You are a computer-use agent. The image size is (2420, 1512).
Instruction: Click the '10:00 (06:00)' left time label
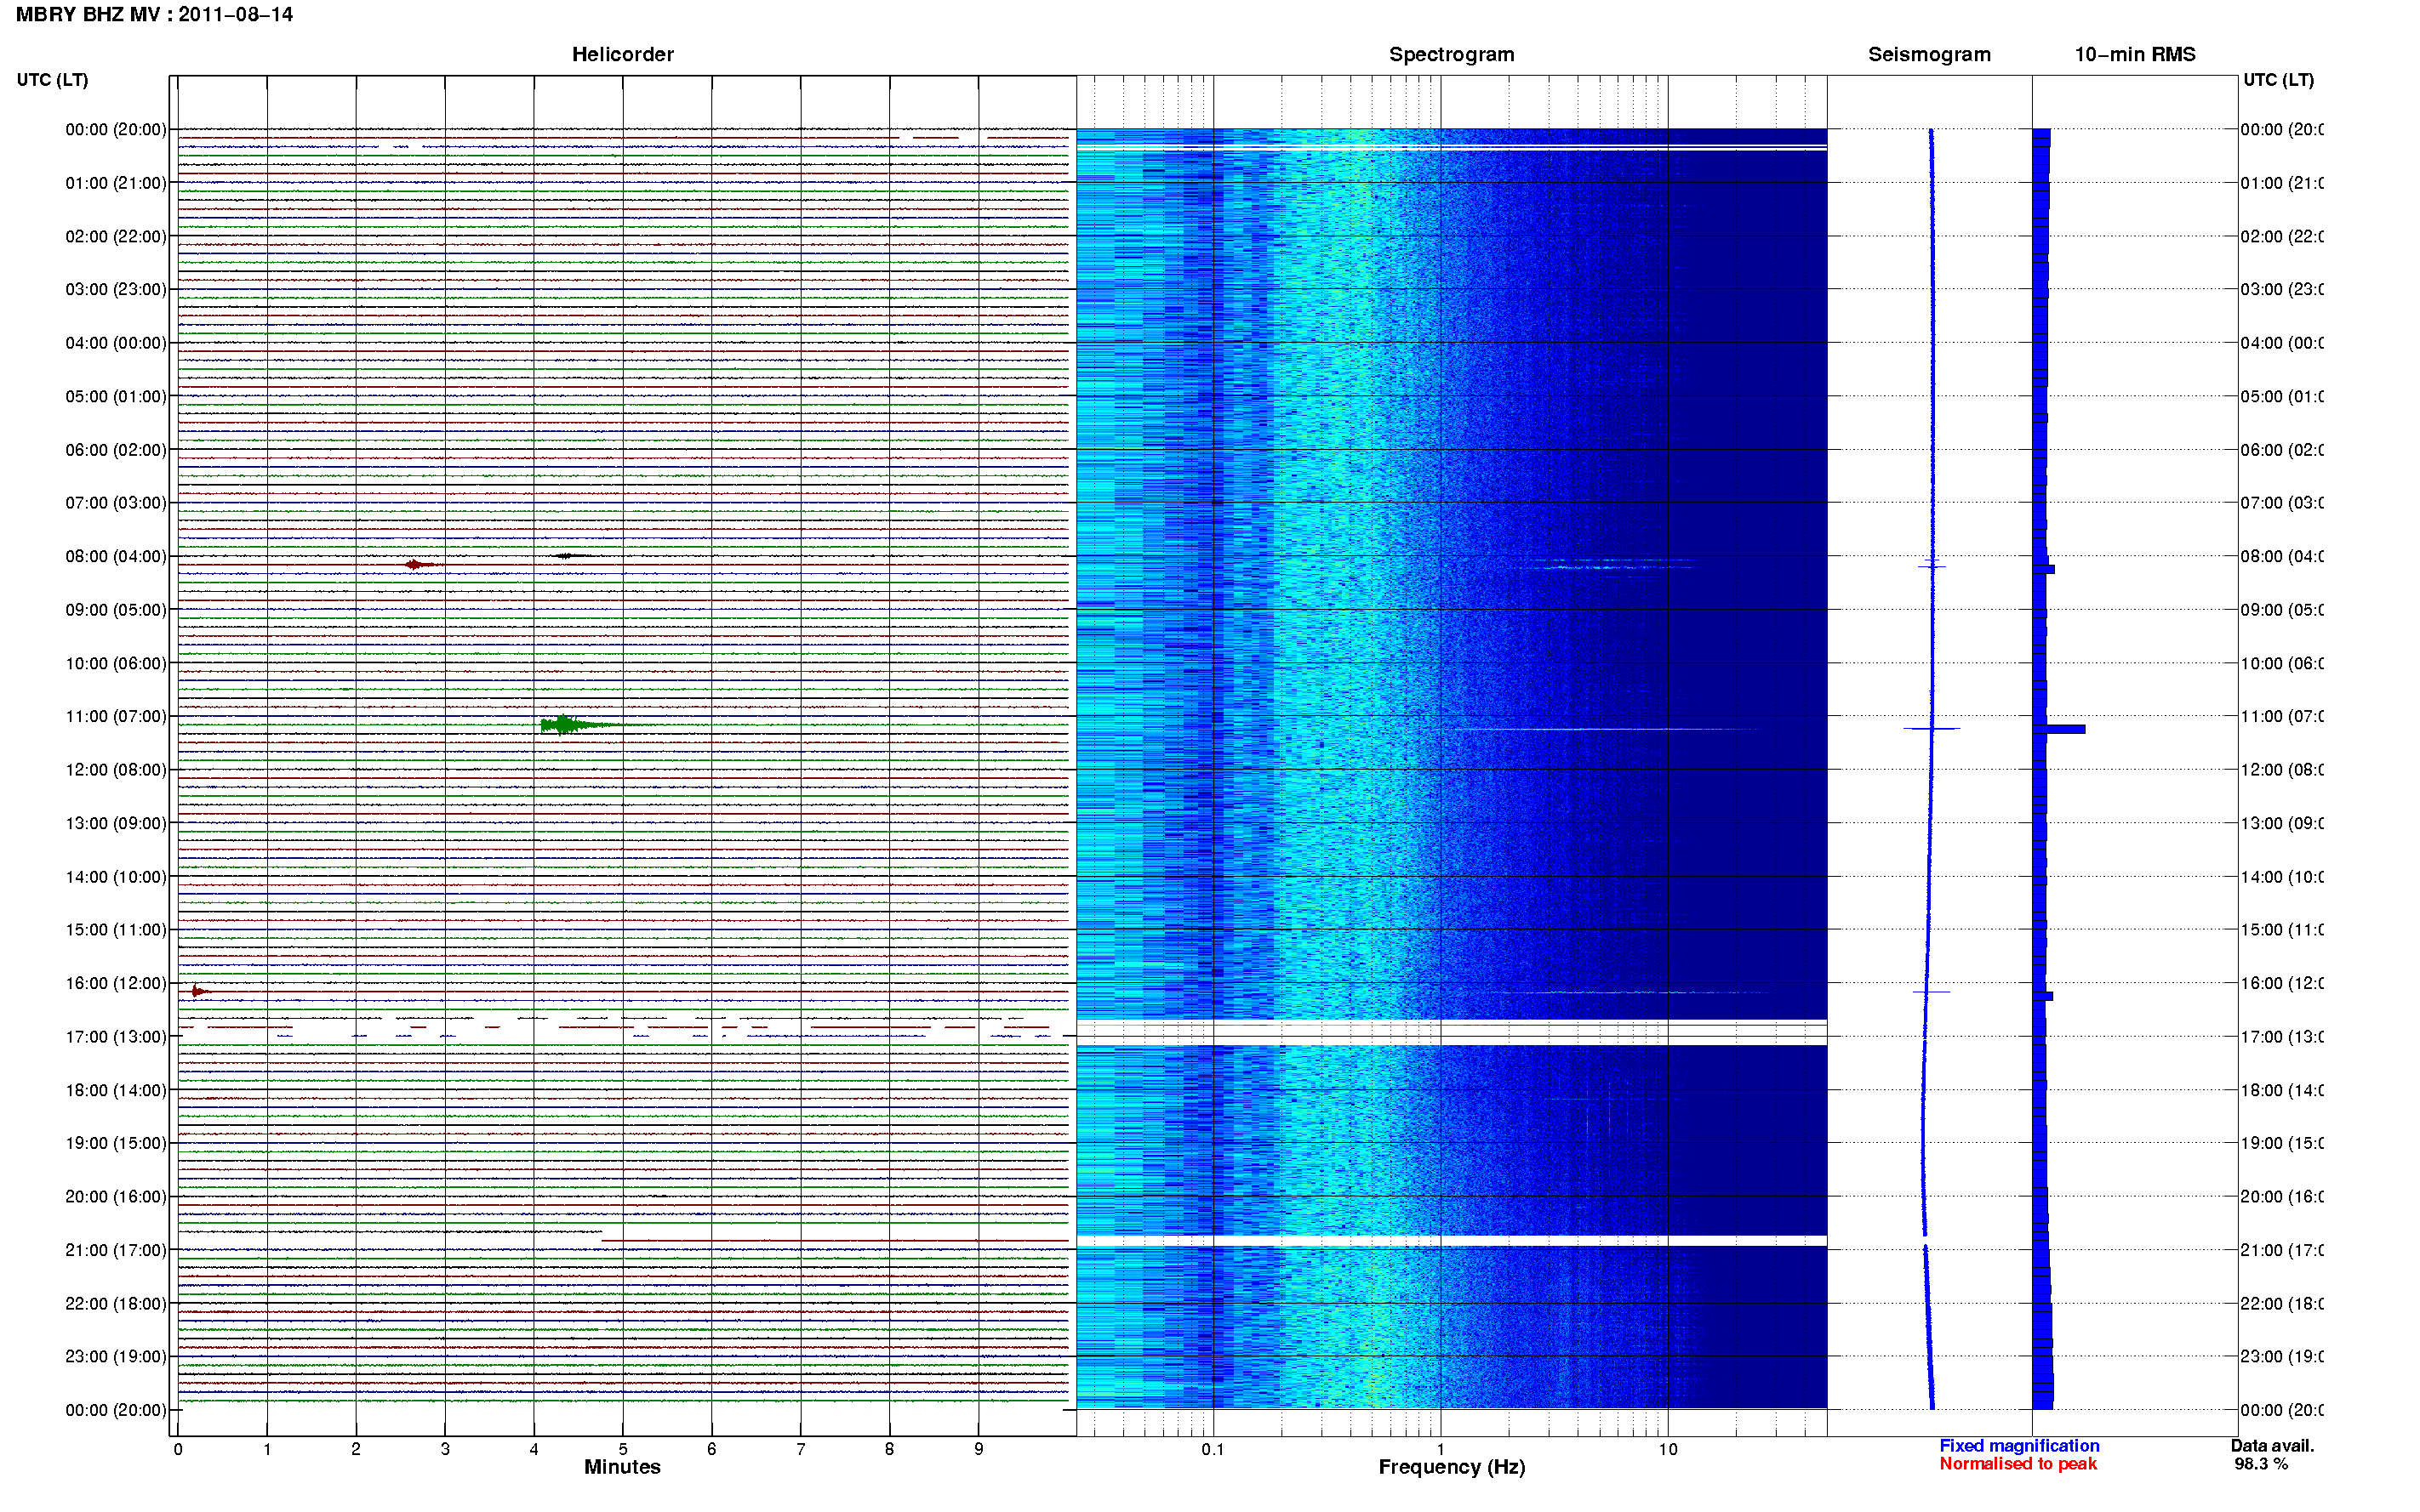pyautogui.click(x=116, y=663)
